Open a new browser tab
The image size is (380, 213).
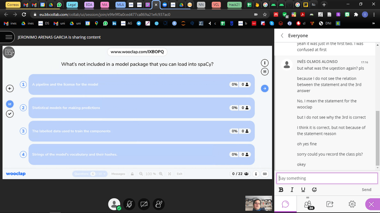pos(324,4)
